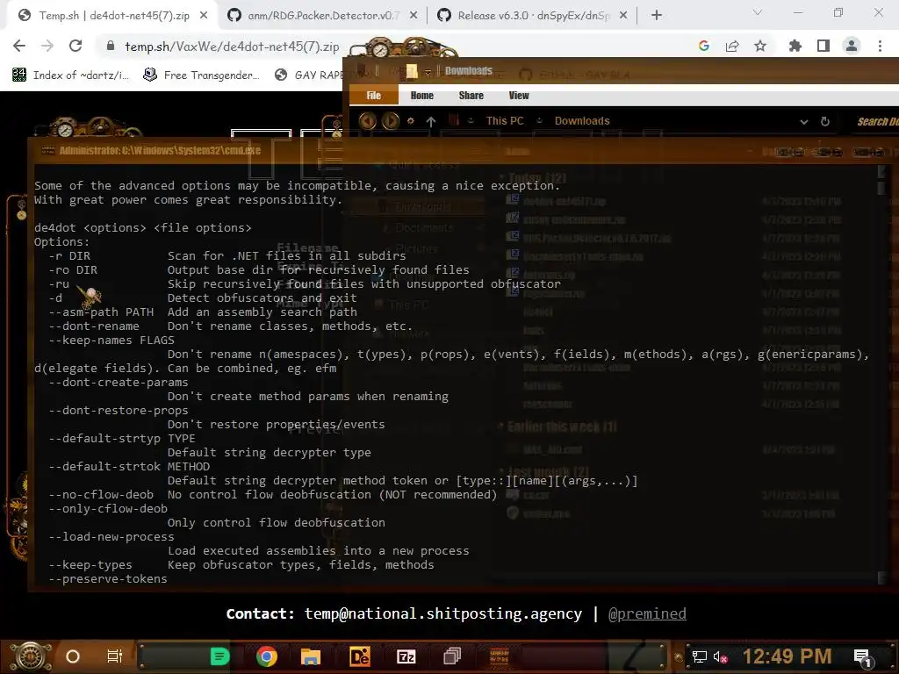Click the 12:49 PM clock
Image resolution: width=899 pixels, height=674 pixels.
click(x=788, y=656)
